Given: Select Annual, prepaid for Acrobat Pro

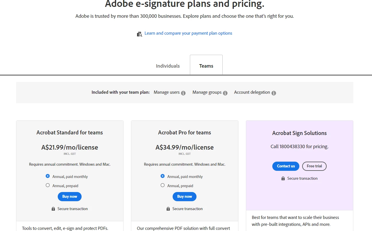Looking at the screenshot, I should [x=163, y=185].
